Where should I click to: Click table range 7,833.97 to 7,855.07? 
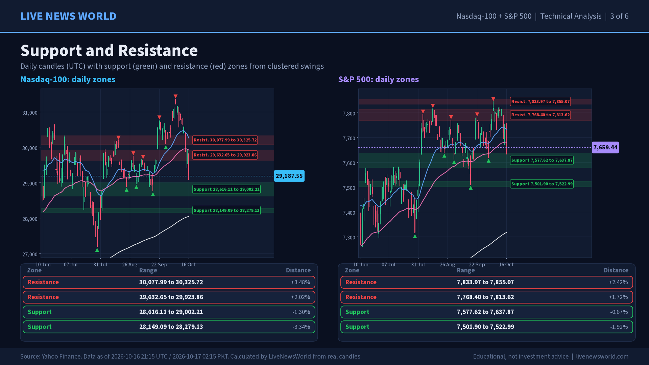pyautogui.click(x=485, y=282)
